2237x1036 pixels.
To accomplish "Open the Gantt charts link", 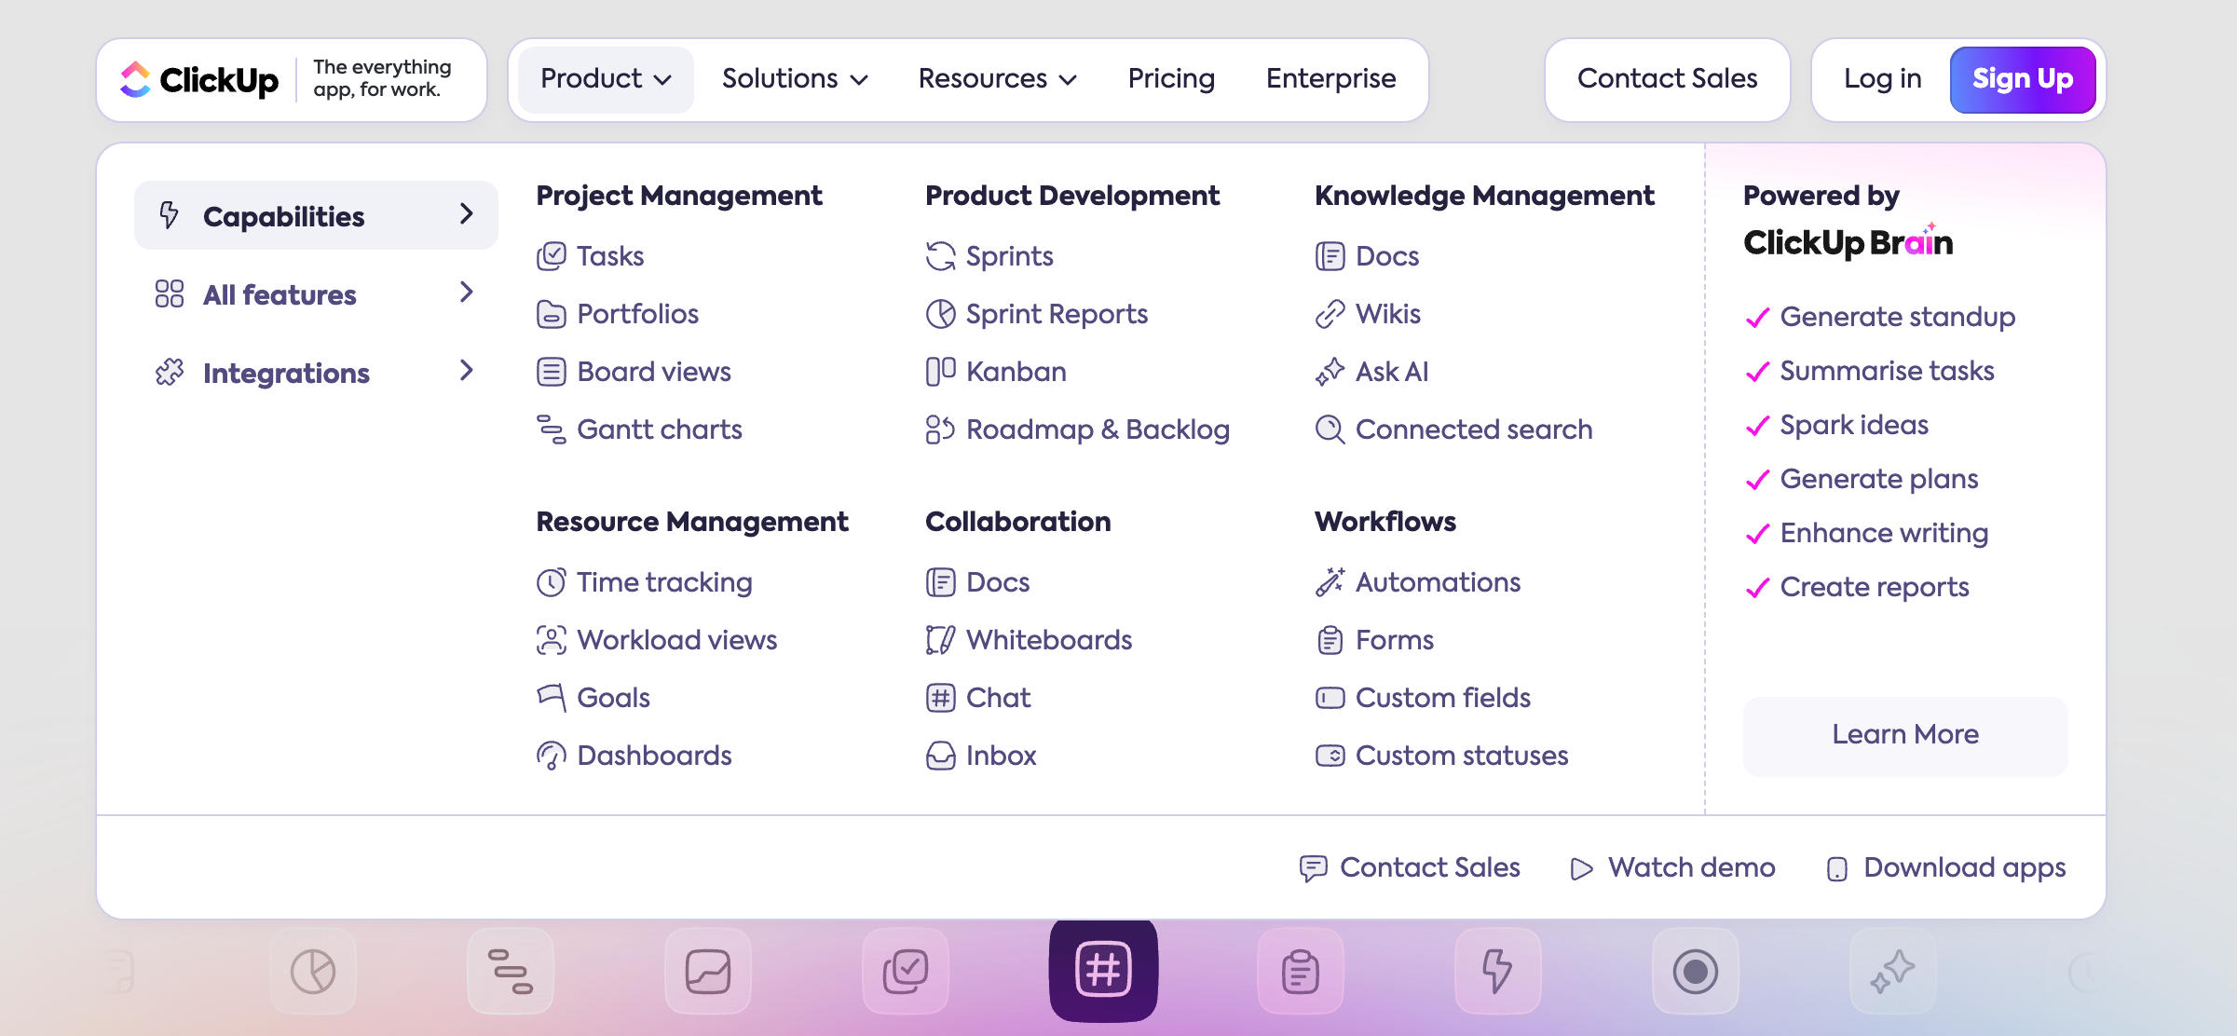I will click(659, 429).
